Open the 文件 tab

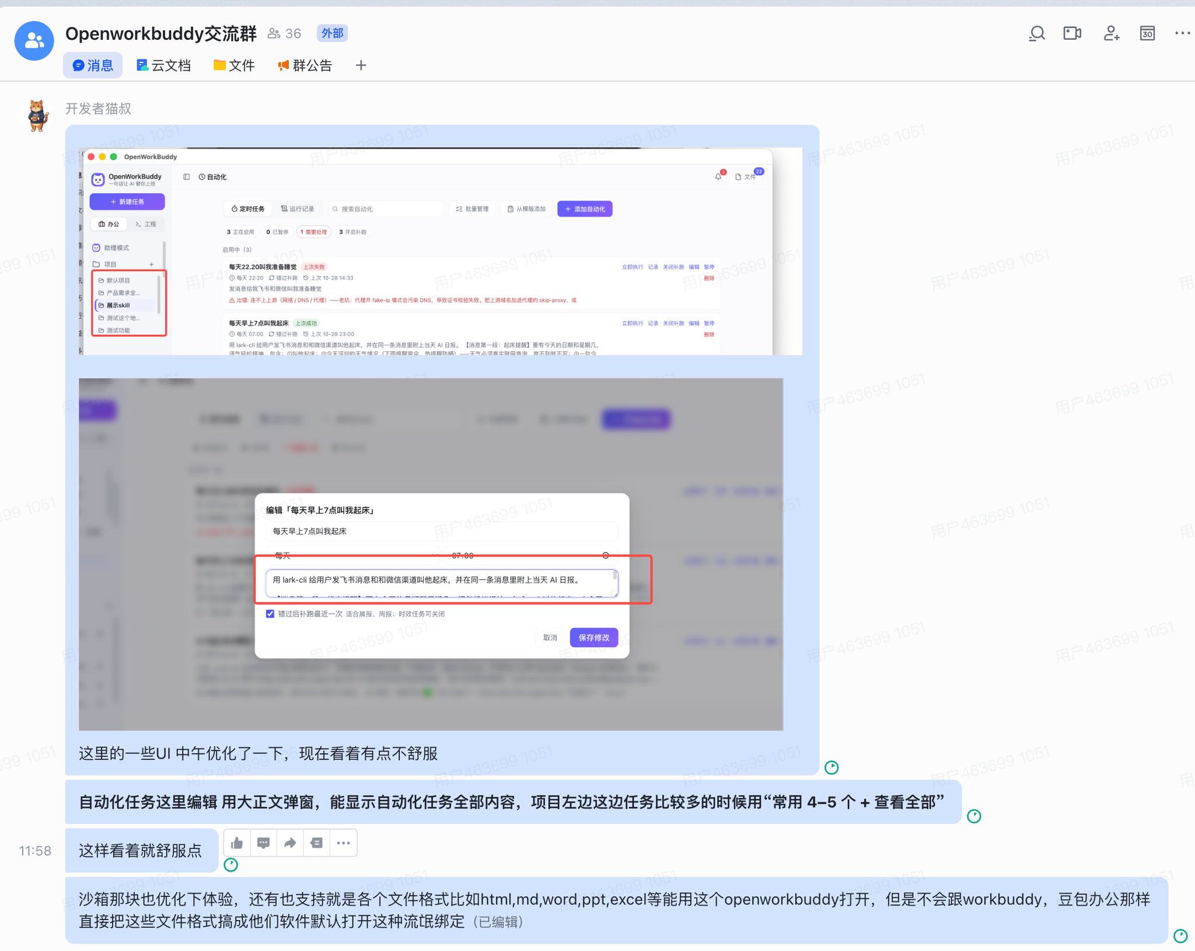coord(234,65)
